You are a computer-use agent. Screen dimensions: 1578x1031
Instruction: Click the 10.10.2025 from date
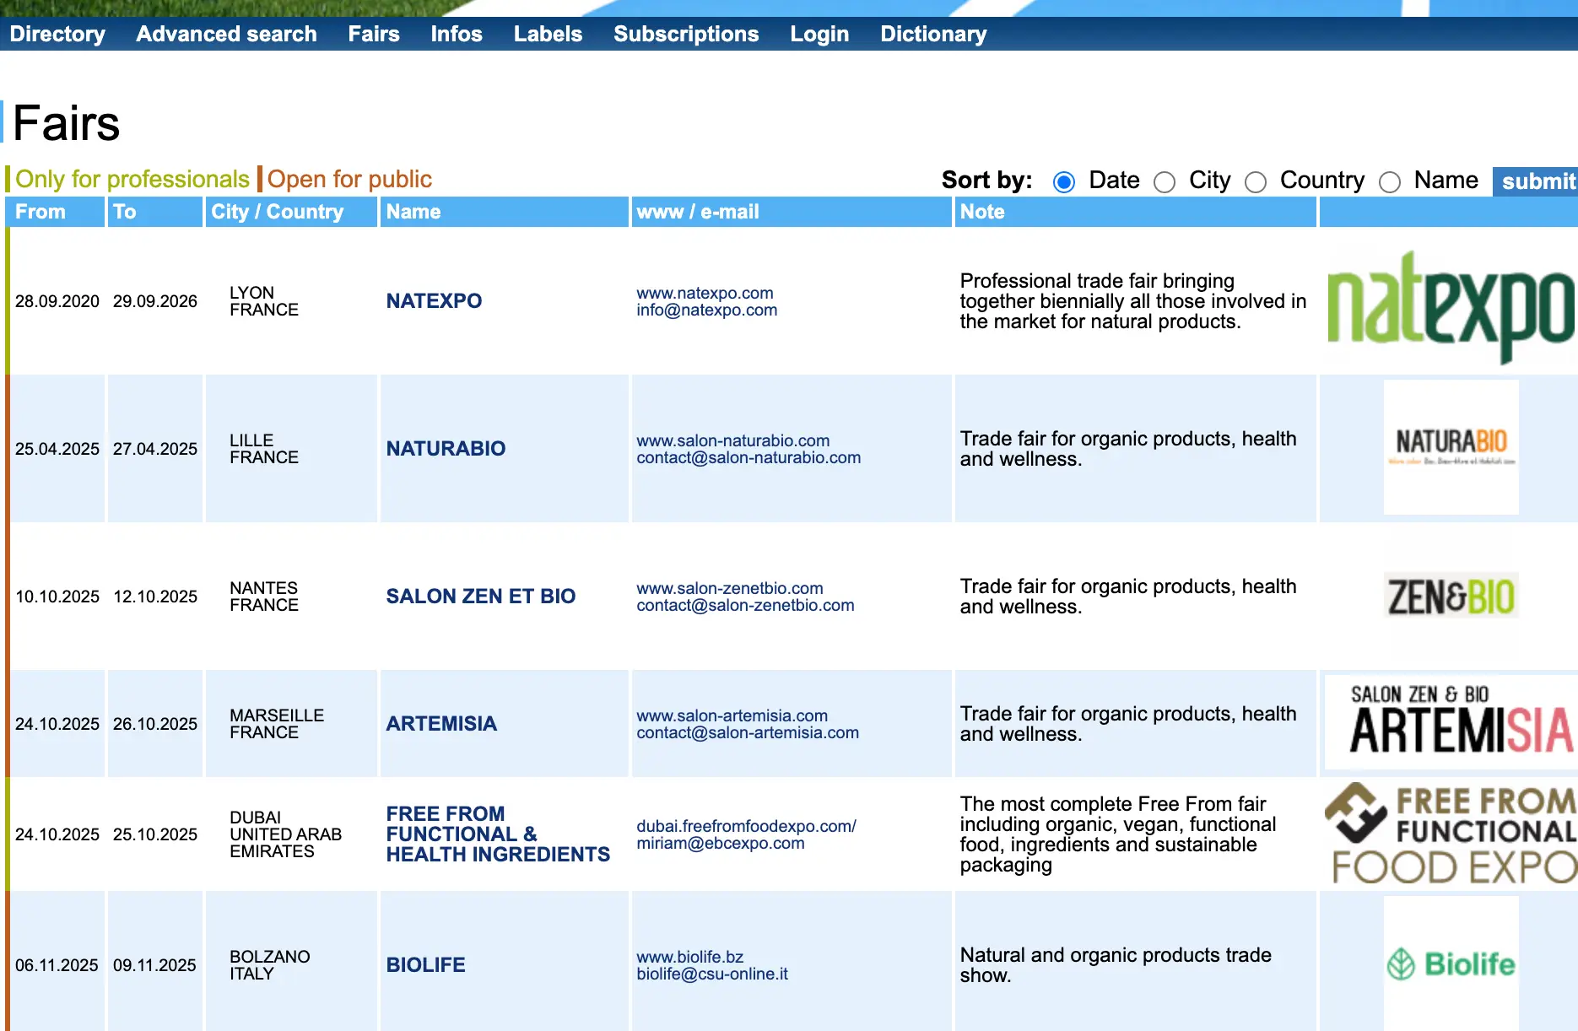tap(57, 596)
